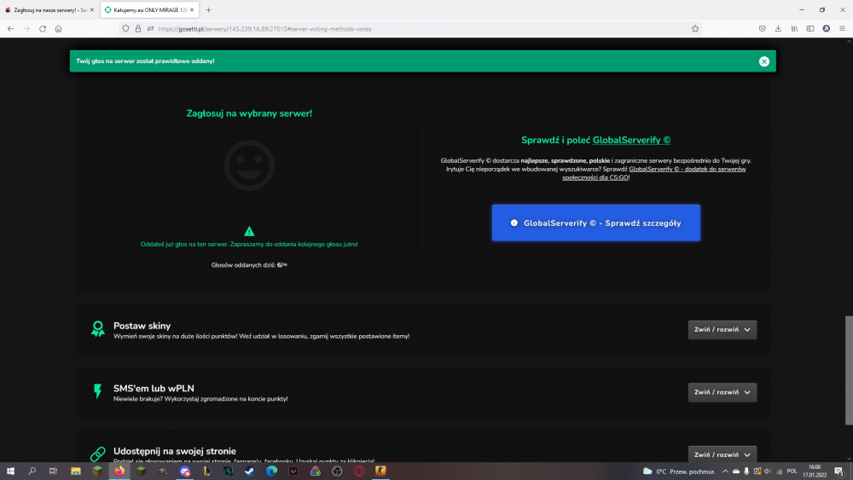The image size is (853, 480).
Task: Click the ribbon icon beside 'Postaw skiny'
Action: tap(97, 329)
